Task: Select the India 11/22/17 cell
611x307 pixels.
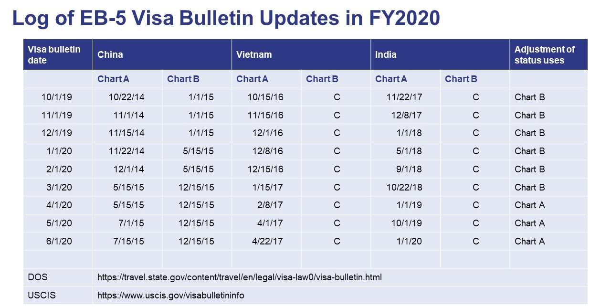Action: tap(404, 97)
